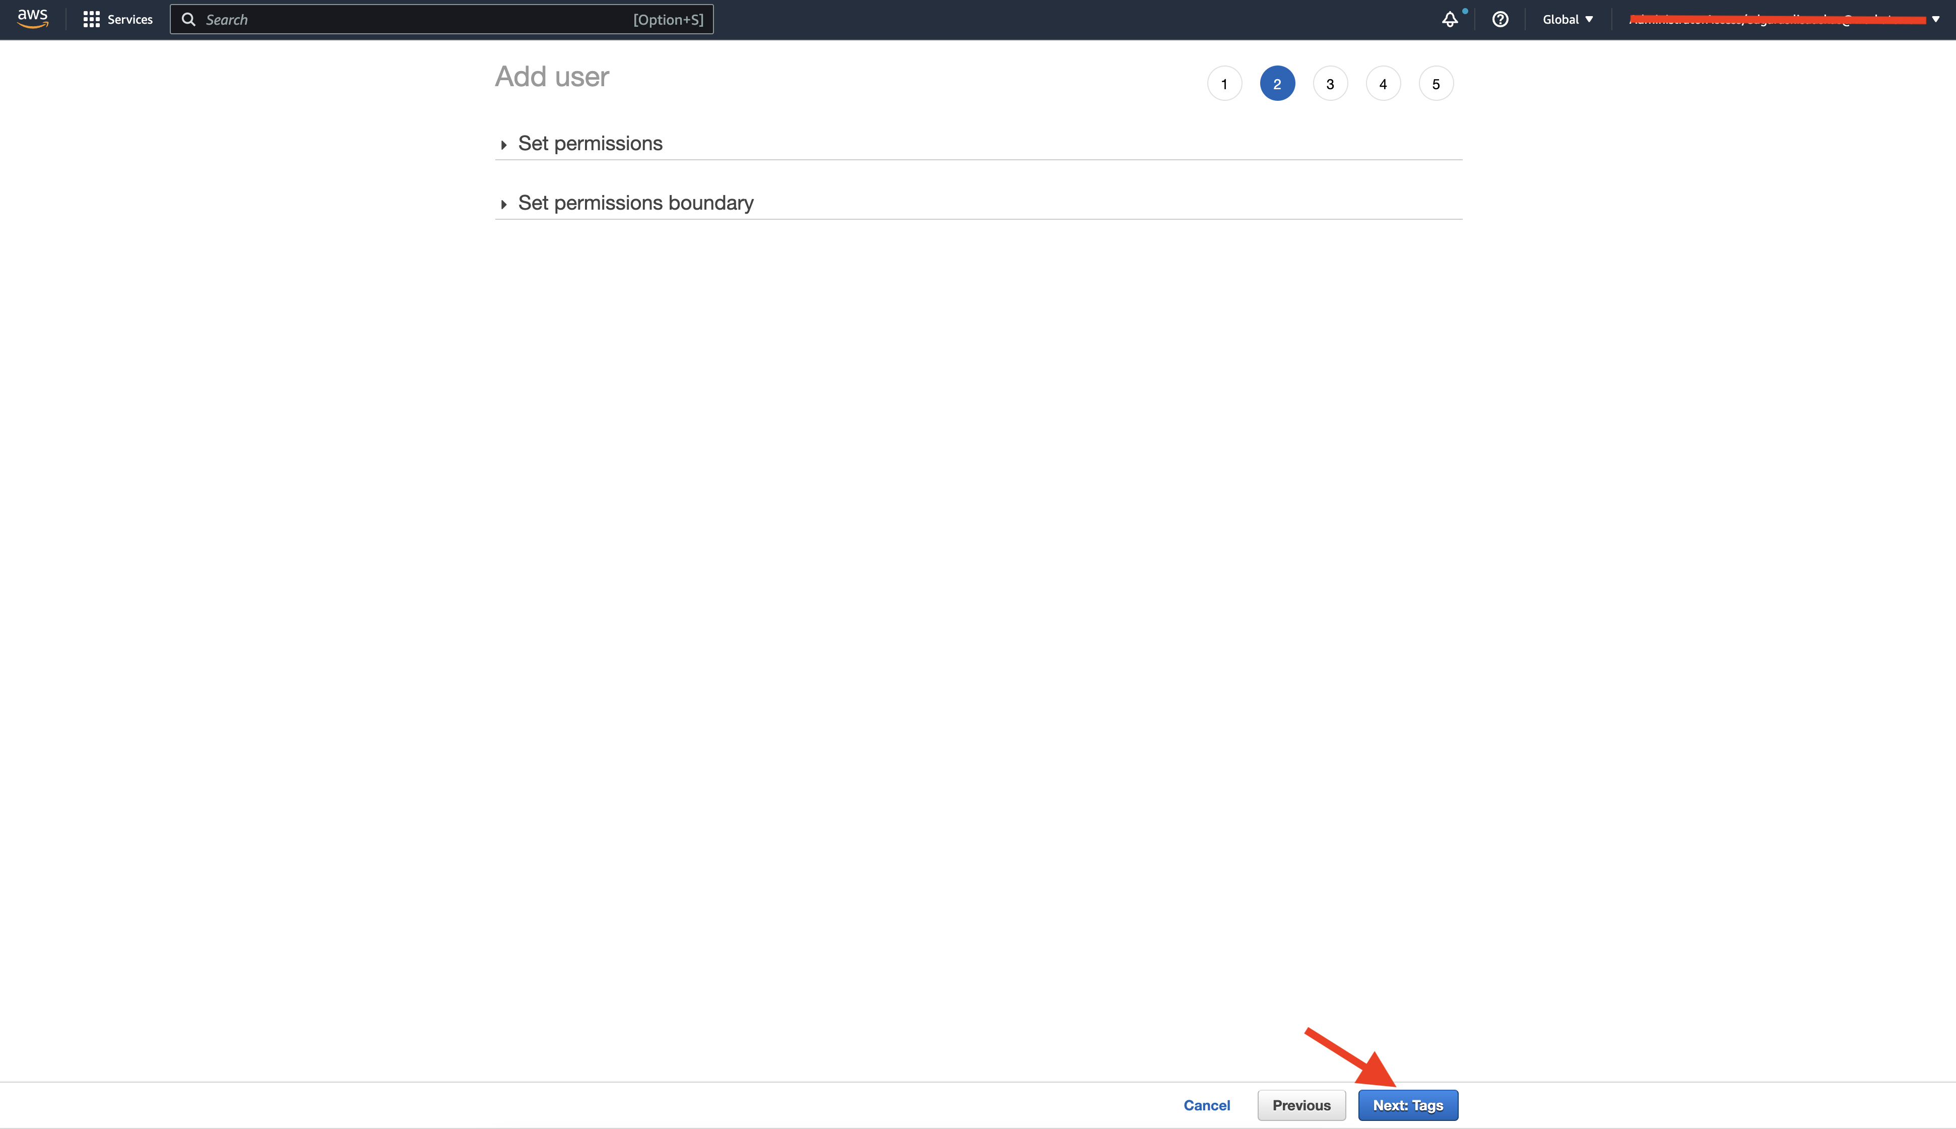Click the AWS logo to go home
The height and width of the screenshot is (1129, 1956).
tap(32, 19)
